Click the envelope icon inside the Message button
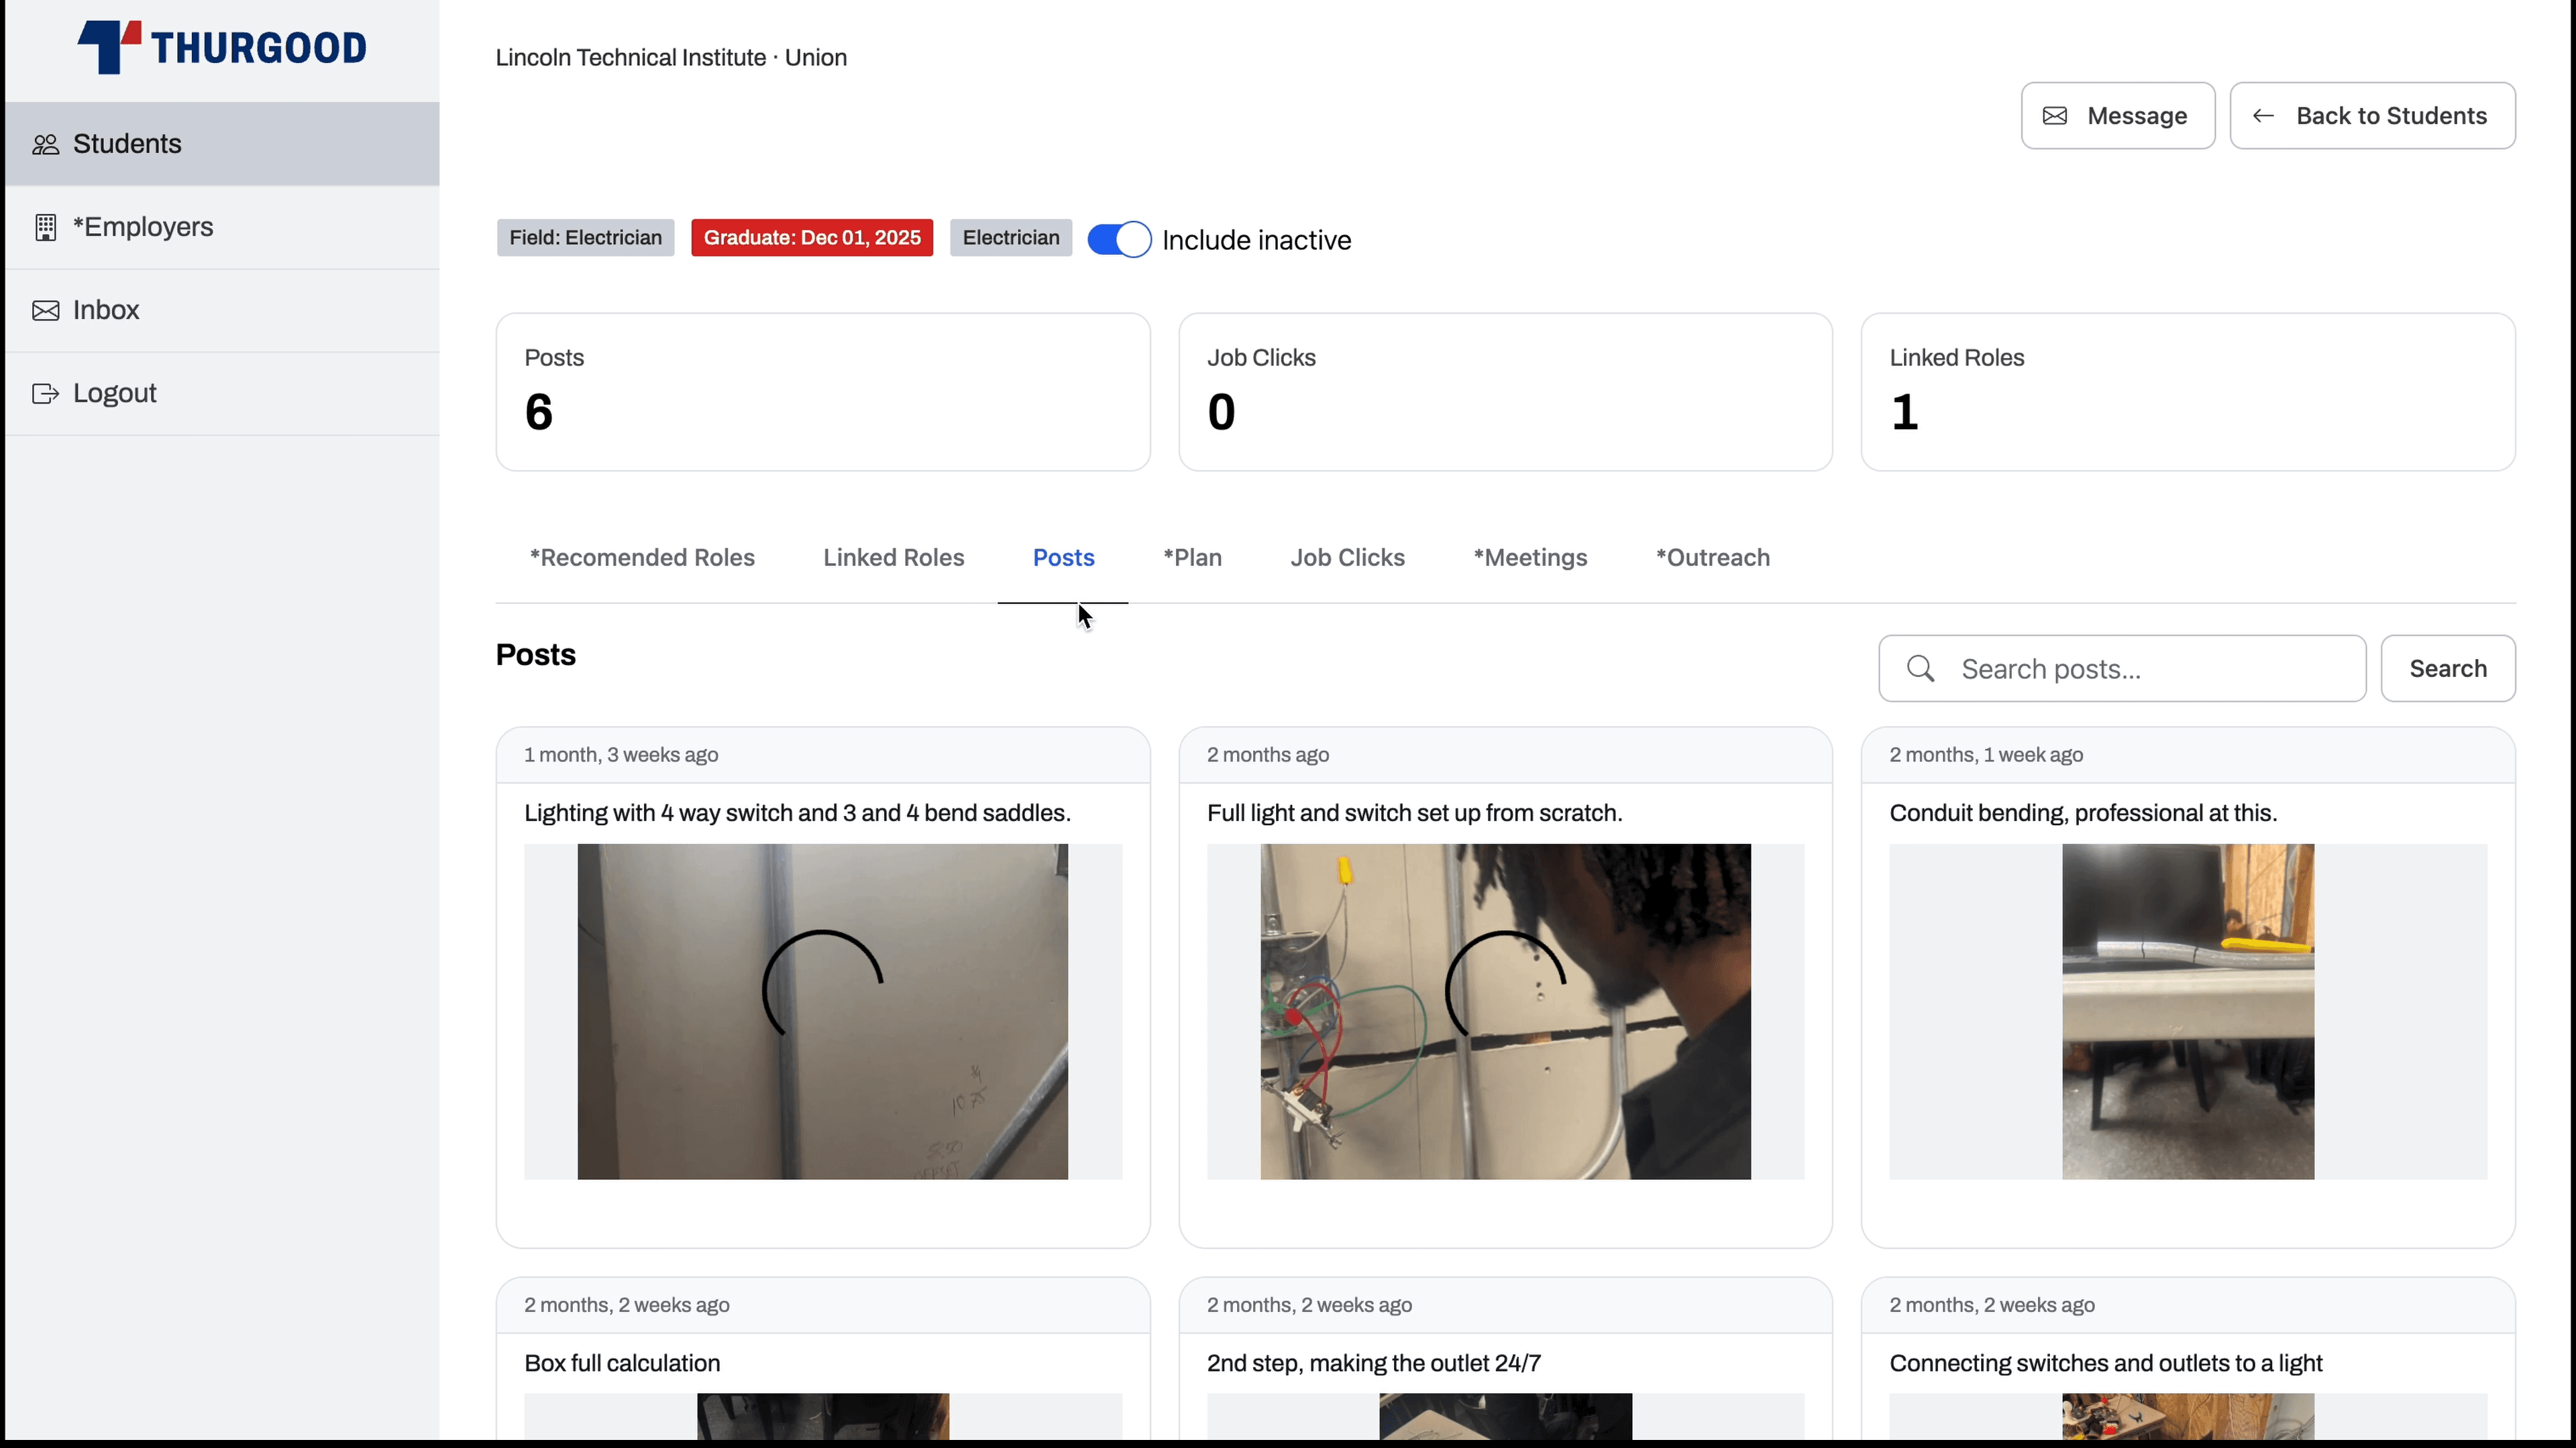This screenshot has height=1448, width=2576. (x=2055, y=116)
